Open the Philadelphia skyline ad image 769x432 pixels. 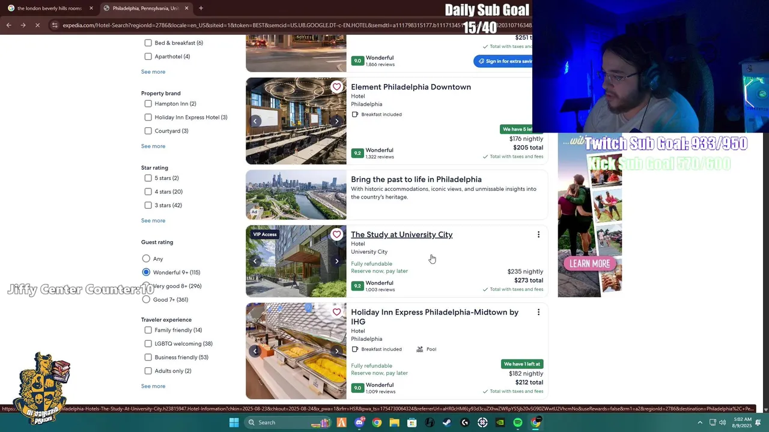296,195
